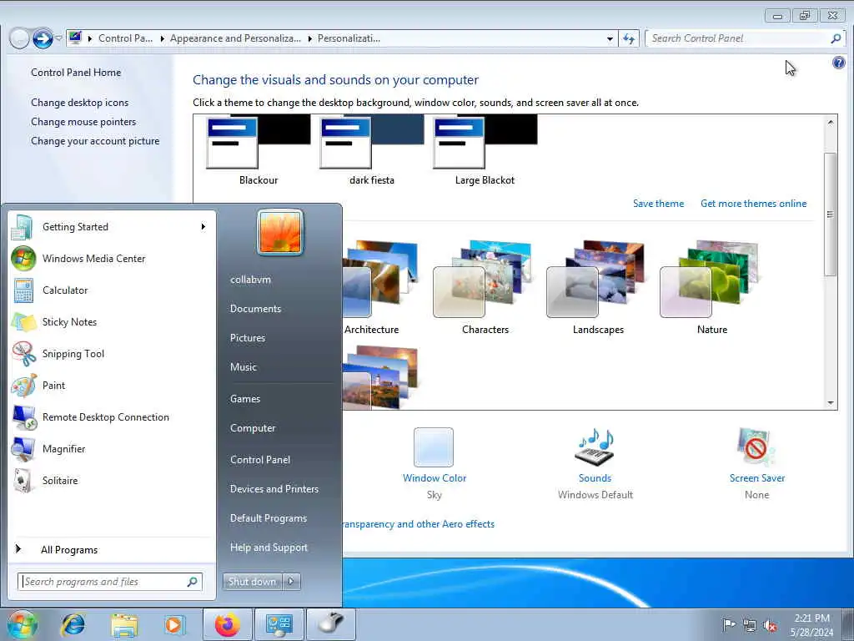The height and width of the screenshot is (641, 854).
Task: Open Documents from the Start menu
Action: (x=255, y=309)
